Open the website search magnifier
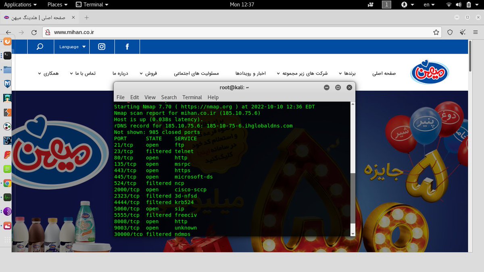 (x=40, y=47)
